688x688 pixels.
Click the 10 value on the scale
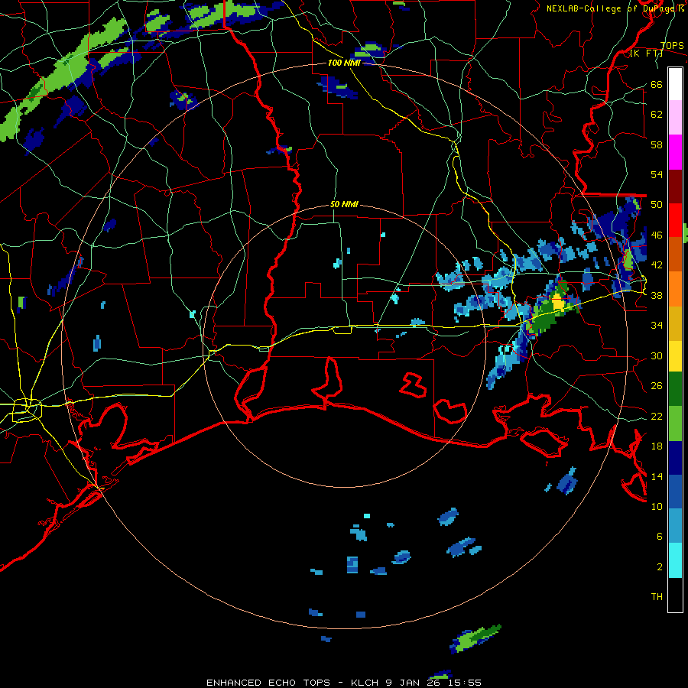point(657,506)
